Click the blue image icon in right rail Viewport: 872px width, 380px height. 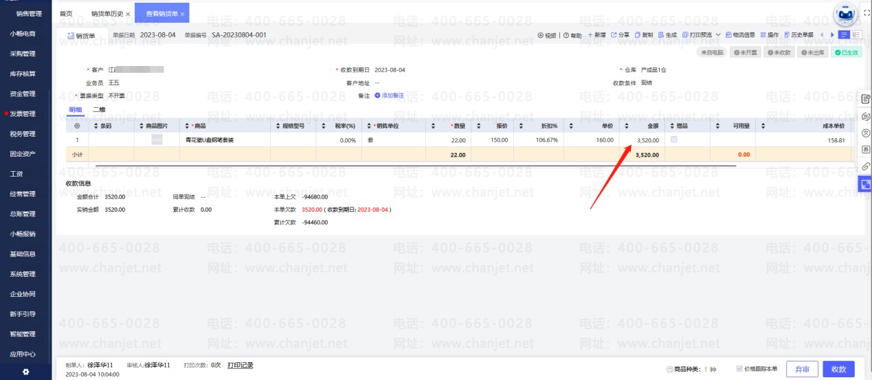click(866, 184)
